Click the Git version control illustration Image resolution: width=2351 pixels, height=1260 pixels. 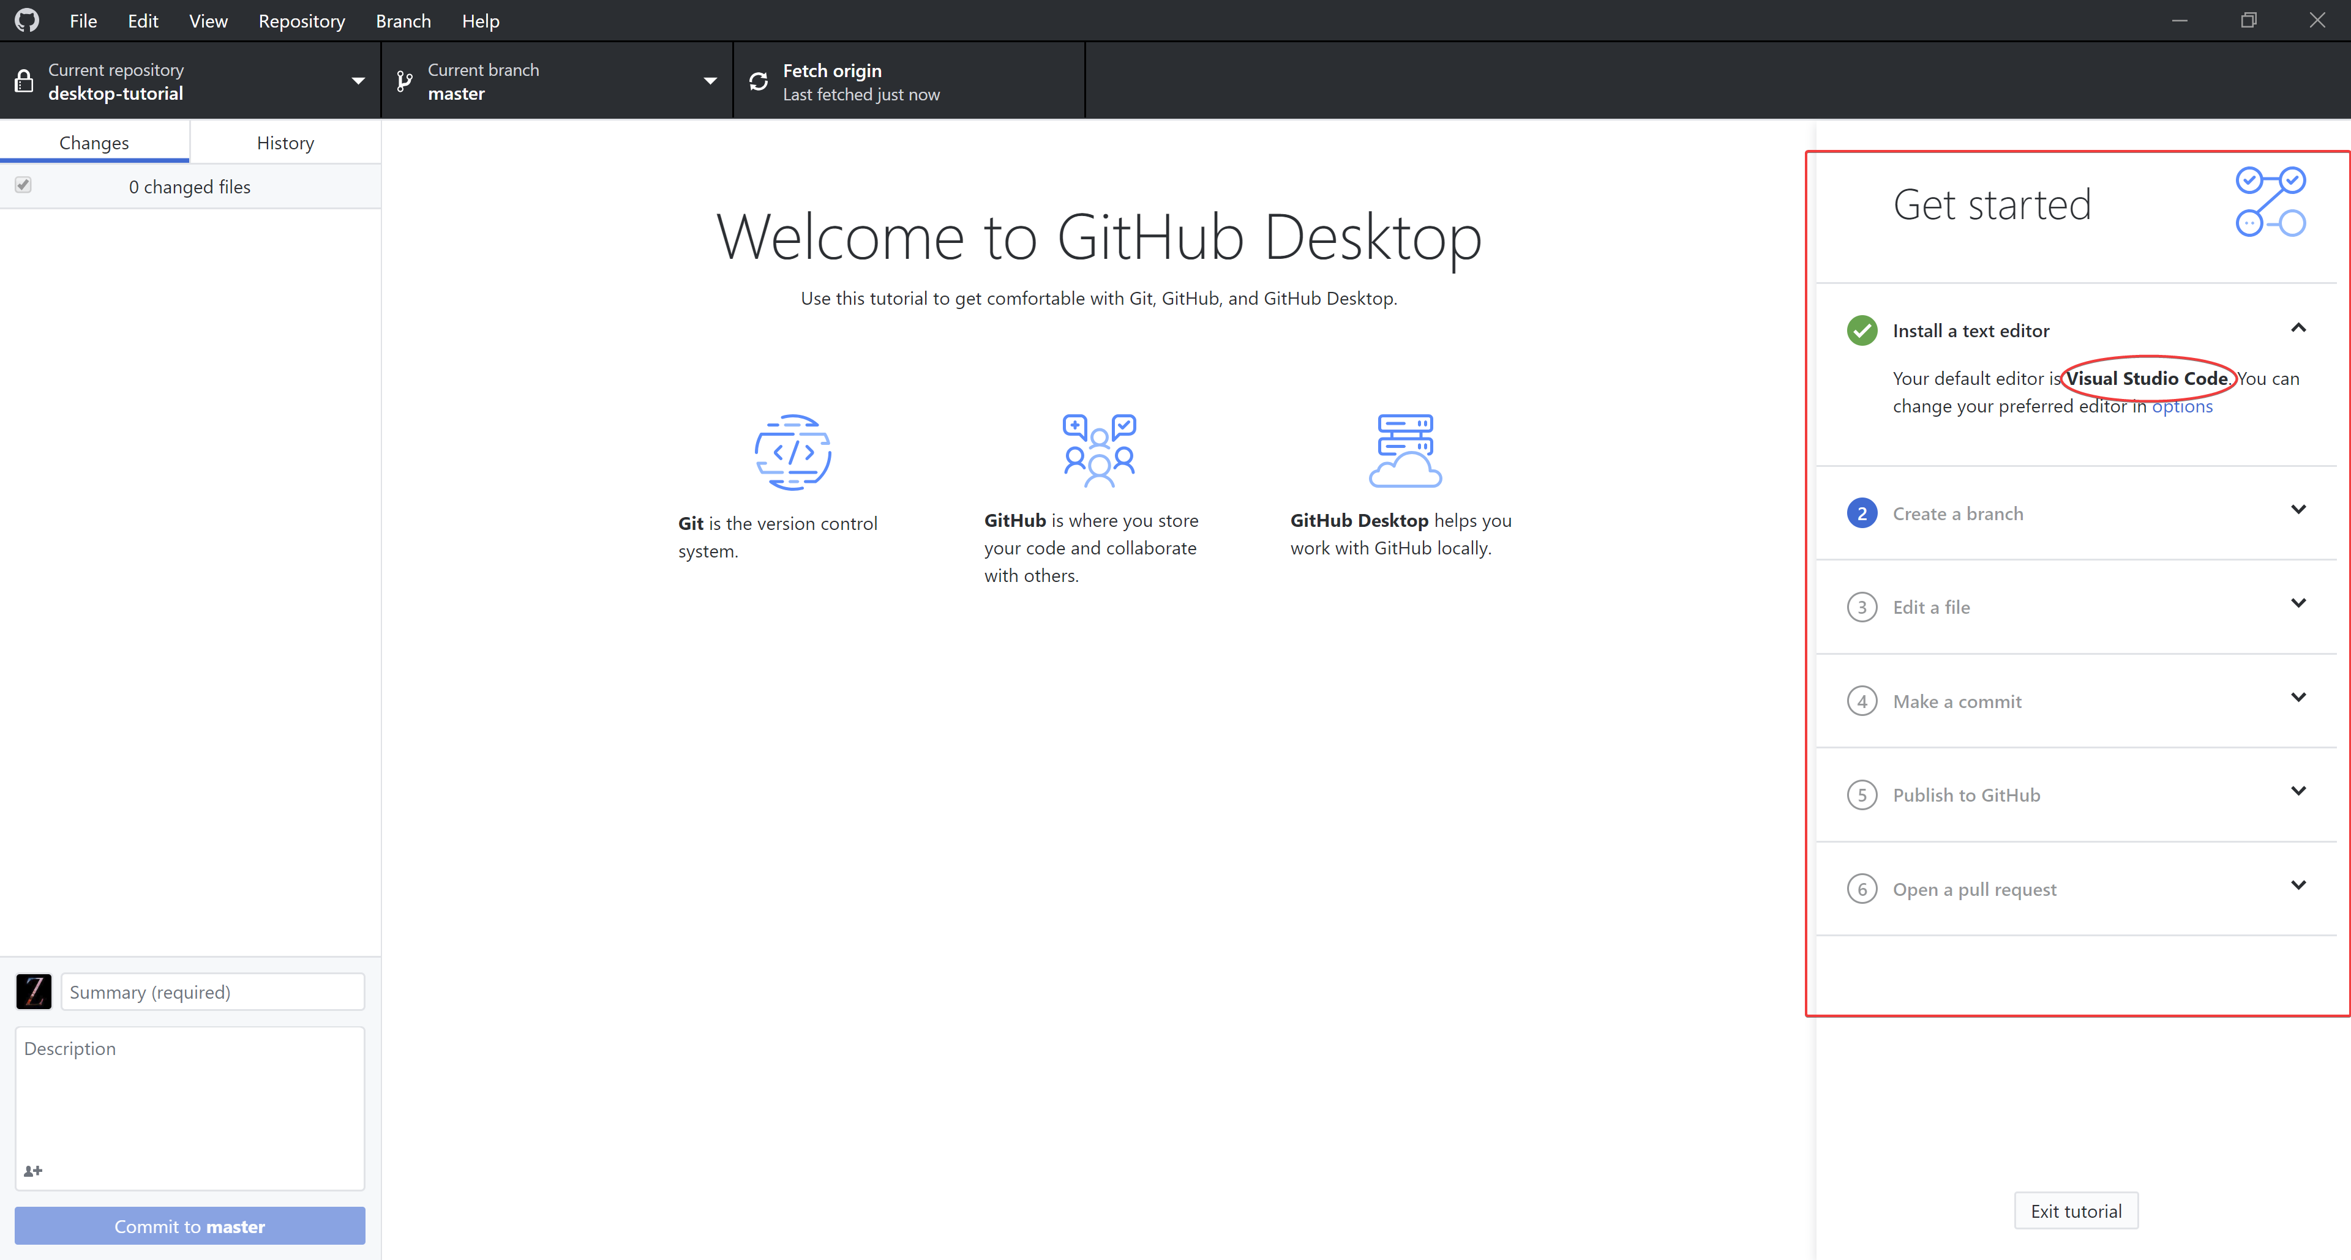[x=792, y=452]
